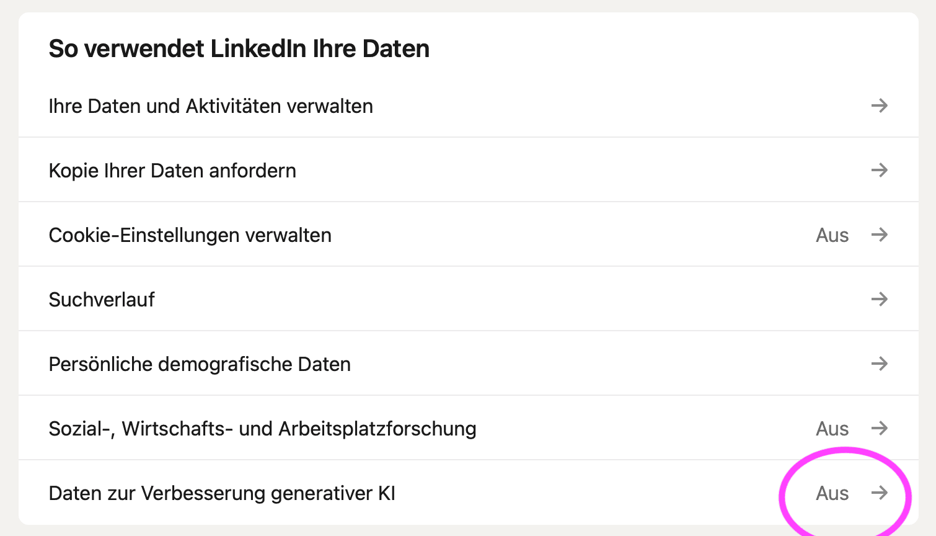
Task: Open Cookie-Einstellungen verwalten settings
Action: (x=190, y=235)
